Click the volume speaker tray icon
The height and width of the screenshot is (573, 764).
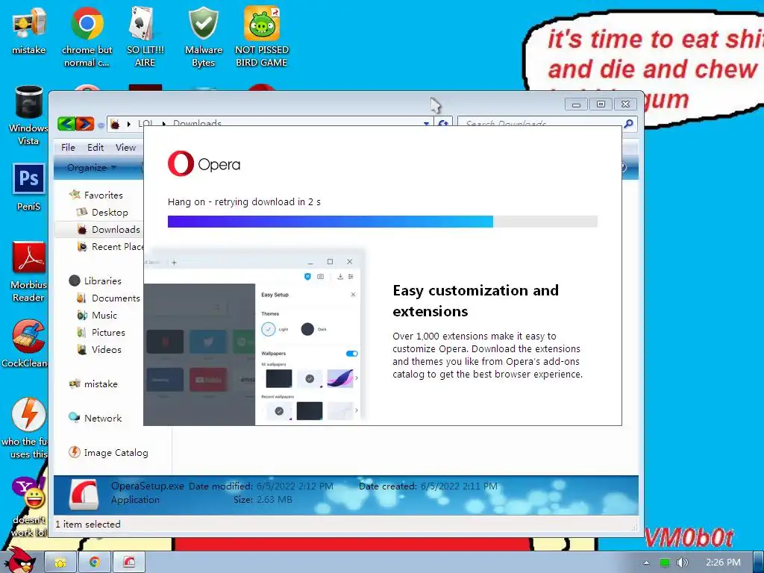[682, 563]
